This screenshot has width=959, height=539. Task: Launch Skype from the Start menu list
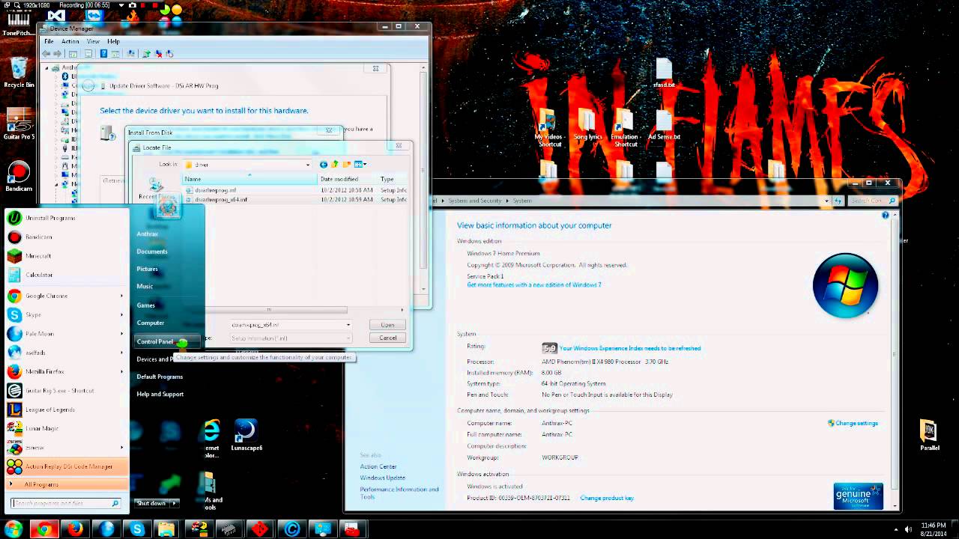[x=66, y=314]
